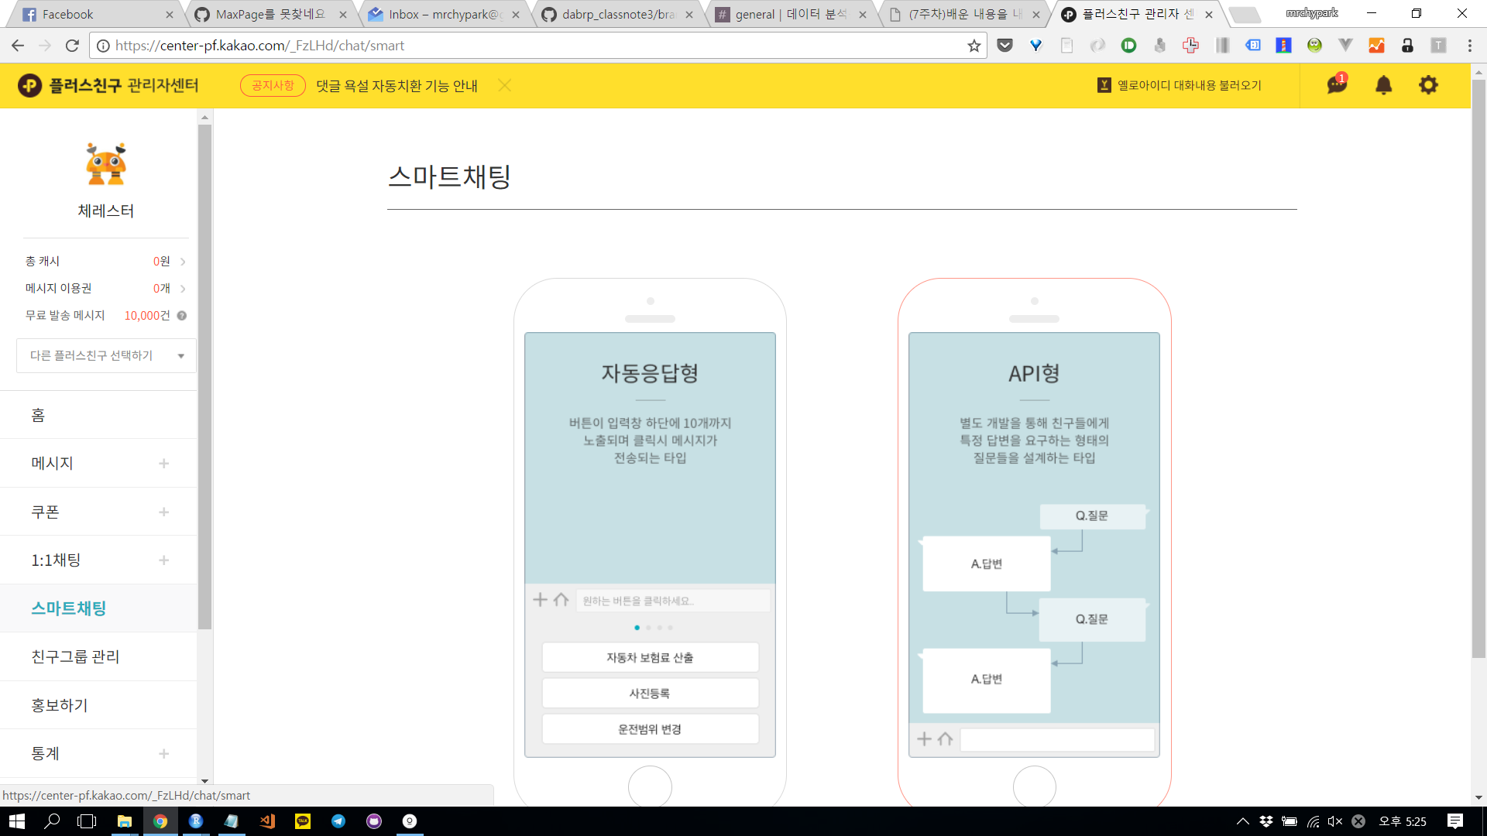Viewport: 1487px width, 836px height.
Task: Open 다른 플러스친구 선택하기 dropdown
Action: tap(106, 356)
